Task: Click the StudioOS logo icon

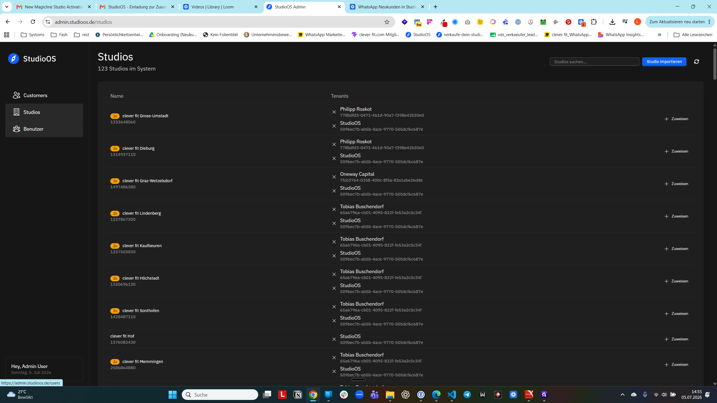Action: click(13, 59)
